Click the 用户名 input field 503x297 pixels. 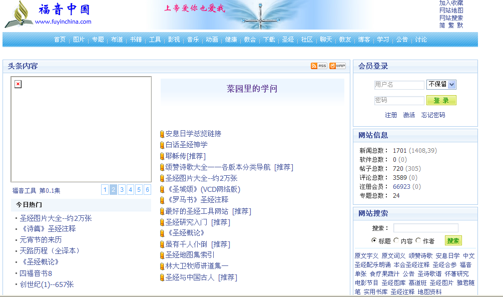click(x=399, y=85)
